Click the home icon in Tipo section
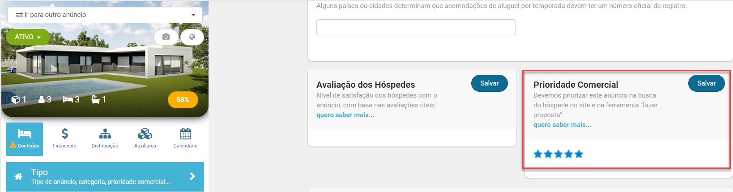Viewport: 733px width, 192px height. [18, 176]
